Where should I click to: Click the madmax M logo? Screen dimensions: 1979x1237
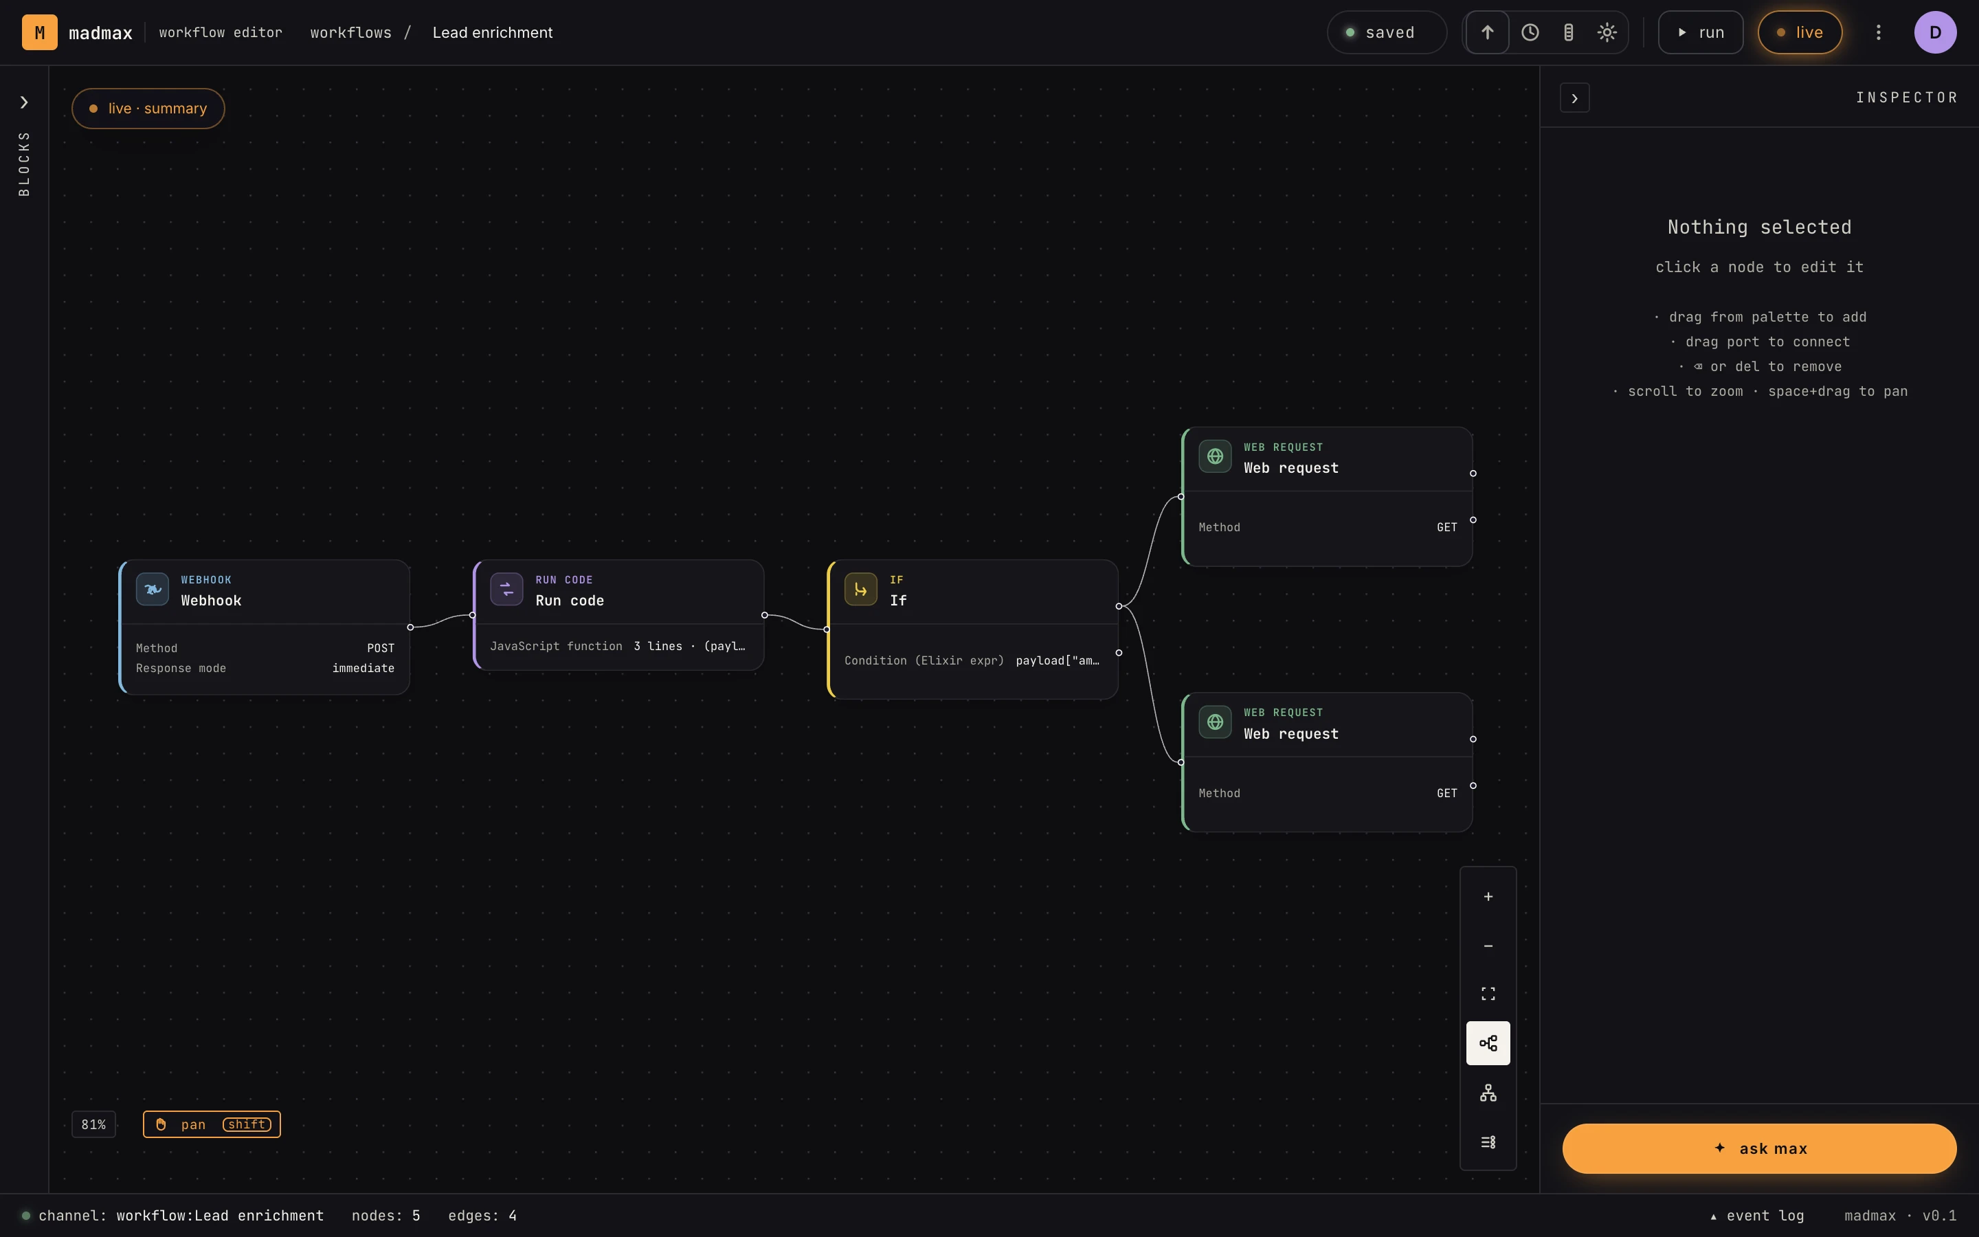click(x=39, y=33)
